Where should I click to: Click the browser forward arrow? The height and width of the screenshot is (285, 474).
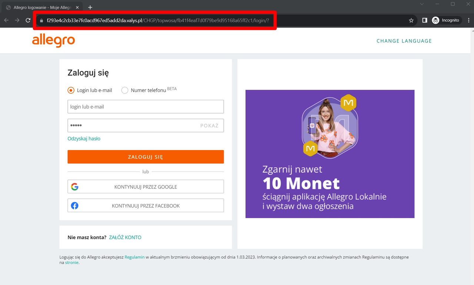tap(17, 20)
